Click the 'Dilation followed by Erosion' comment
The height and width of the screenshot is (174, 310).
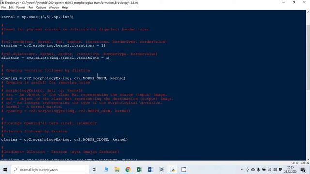(x=34, y=131)
